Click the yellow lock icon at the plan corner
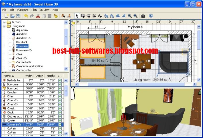The width and height of the screenshot is (203, 138). click(73, 23)
